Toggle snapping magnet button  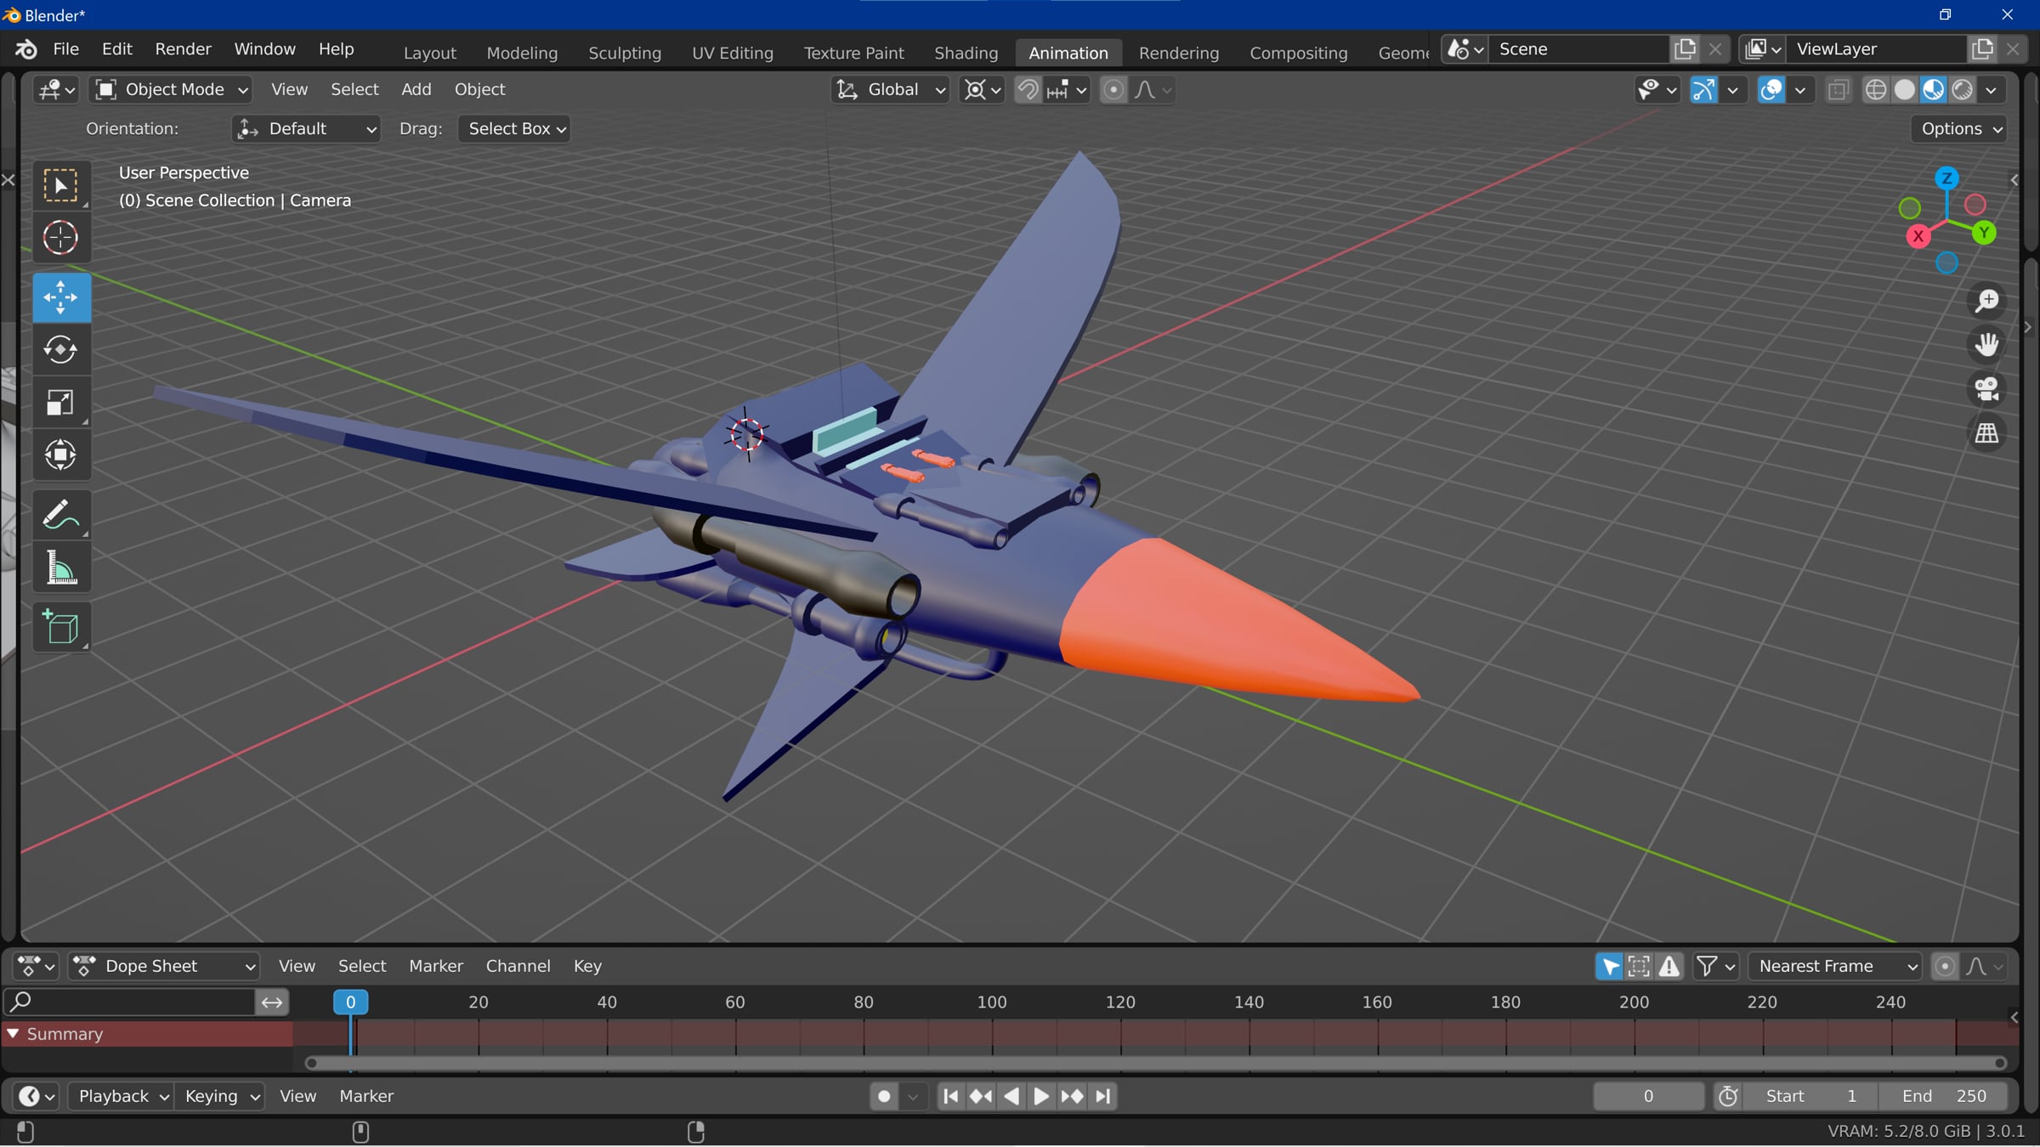(1027, 90)
